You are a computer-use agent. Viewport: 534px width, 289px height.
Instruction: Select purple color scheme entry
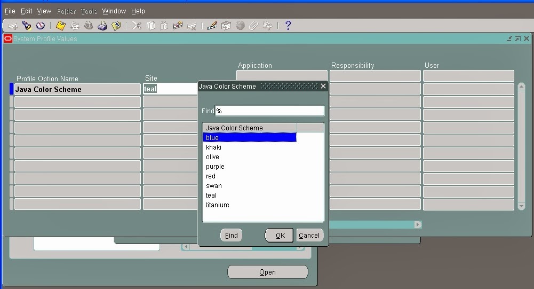[215, 167]
